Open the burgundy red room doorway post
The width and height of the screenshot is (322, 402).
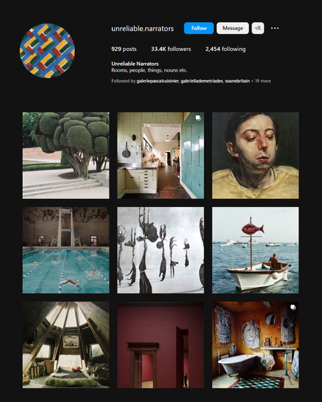pos(160,345)
